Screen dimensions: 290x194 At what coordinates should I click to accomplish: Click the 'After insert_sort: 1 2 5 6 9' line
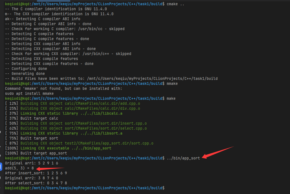[36, 173]
